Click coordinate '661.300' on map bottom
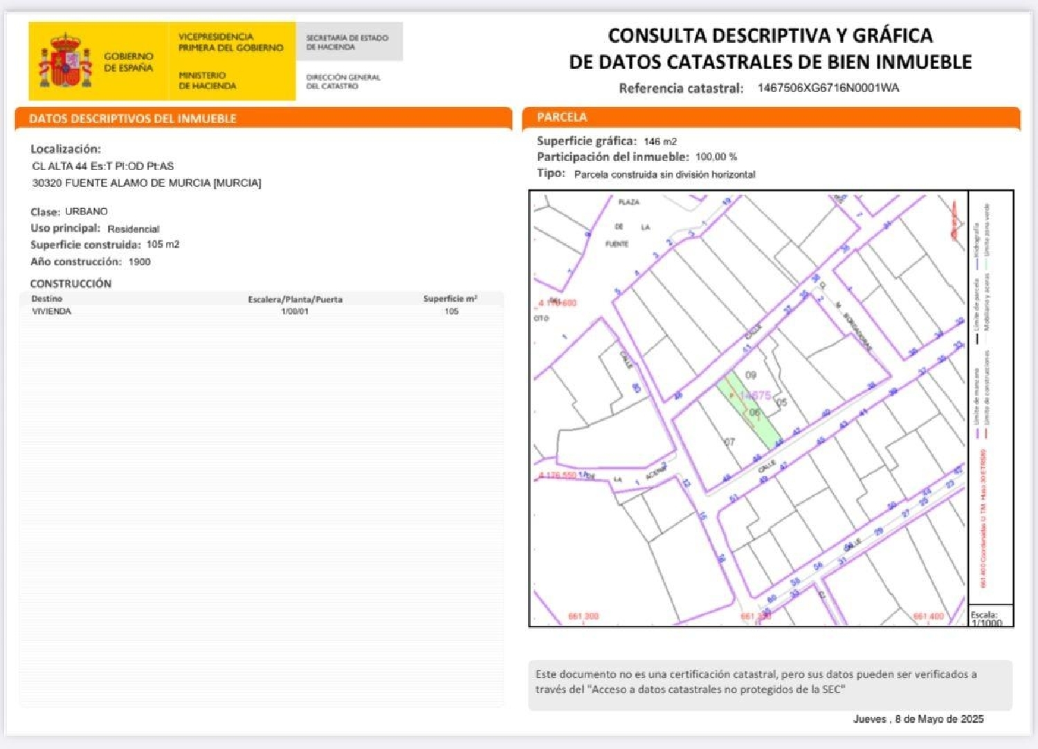The height and width of the screenshot is (749, 1038). click(x=583, y=616)
